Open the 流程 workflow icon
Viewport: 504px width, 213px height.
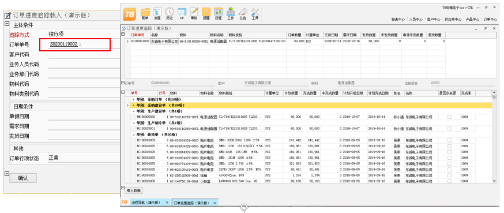tap(157, 13)
